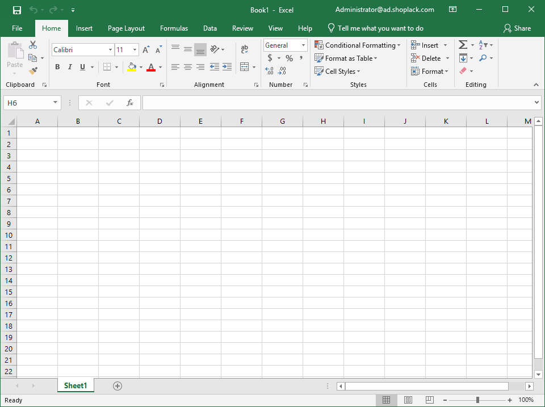Click the Delete cells button
Viewport: 545px width, 407px height.
click(426, 58)
